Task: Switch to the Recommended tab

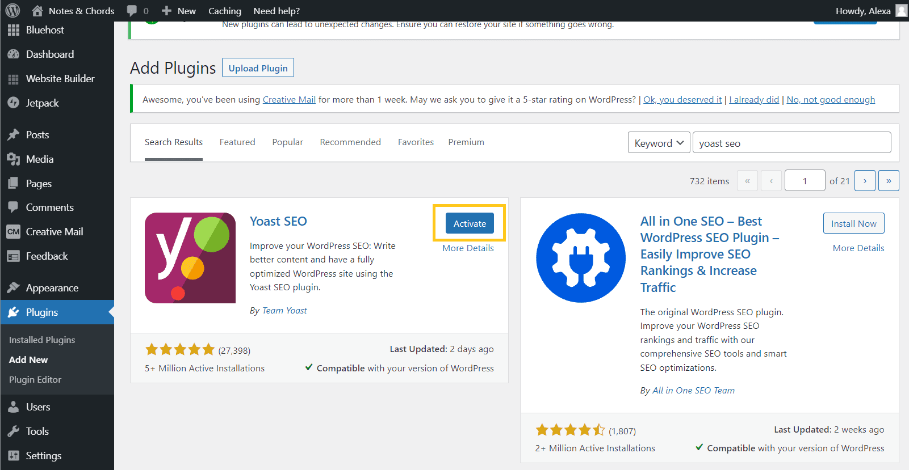Action: (x=350, y=142)
